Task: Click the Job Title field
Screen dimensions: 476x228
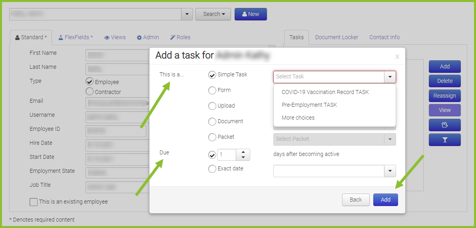Action: click(118, 187)
